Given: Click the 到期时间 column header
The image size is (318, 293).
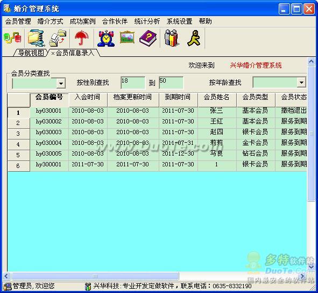Looking at the screenshot, I should pos(178,97).
